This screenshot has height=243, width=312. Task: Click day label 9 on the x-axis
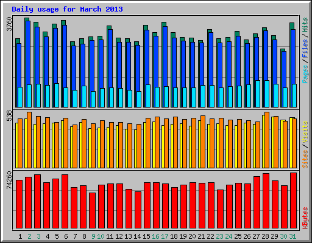(x=93, y=236)
